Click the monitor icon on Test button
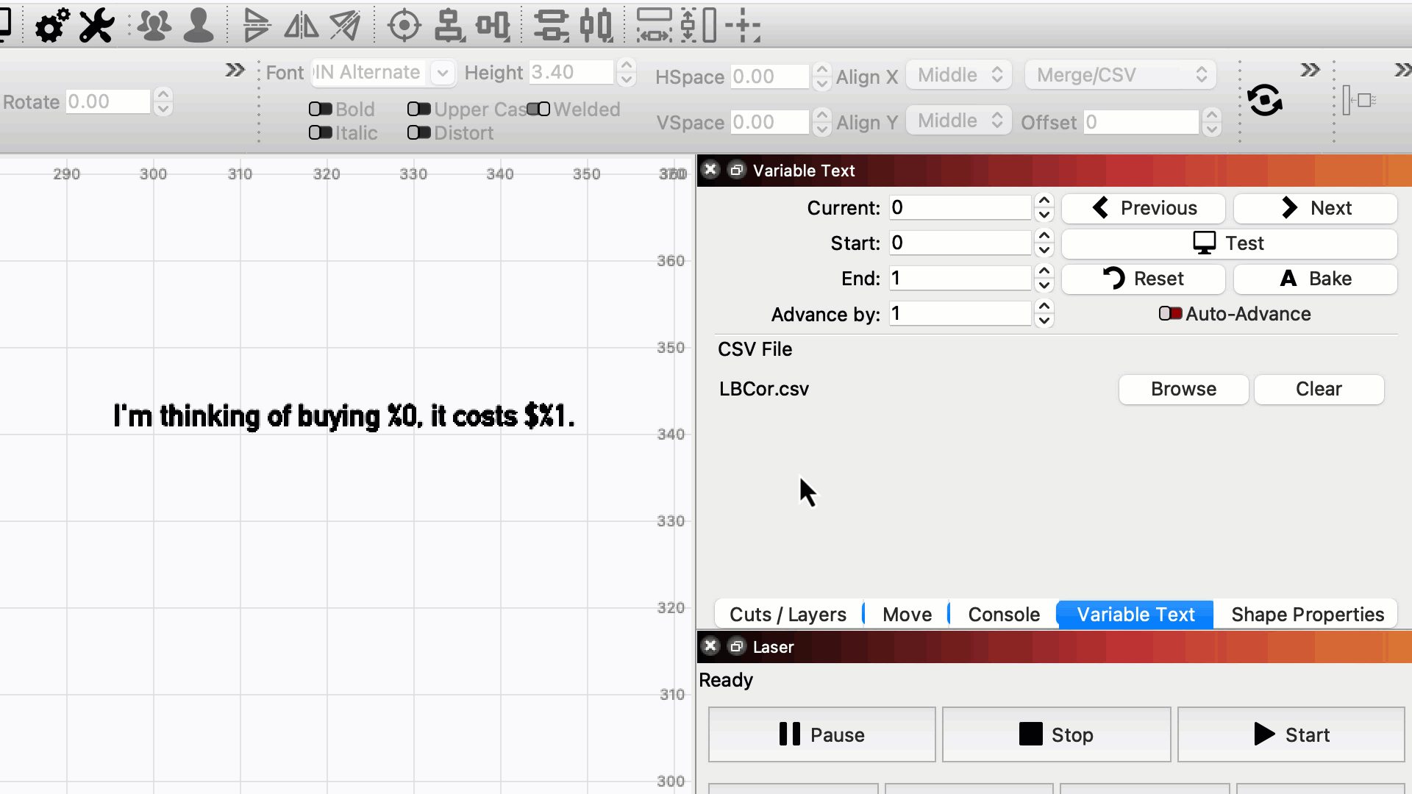 pos(1204,243)
